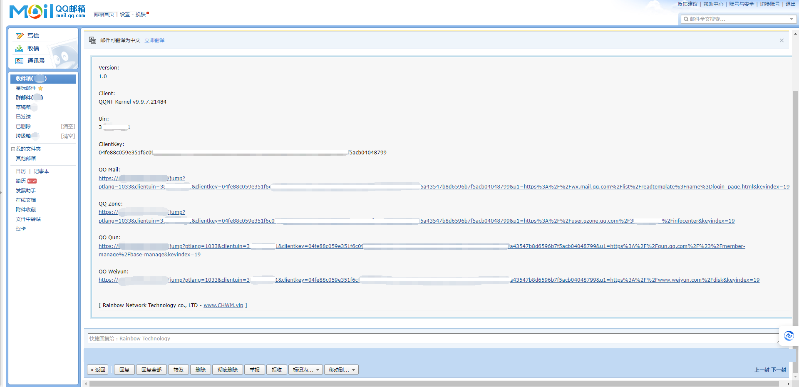
Task: Open the www.CHWM.vip link
Action: pos(223,305)
